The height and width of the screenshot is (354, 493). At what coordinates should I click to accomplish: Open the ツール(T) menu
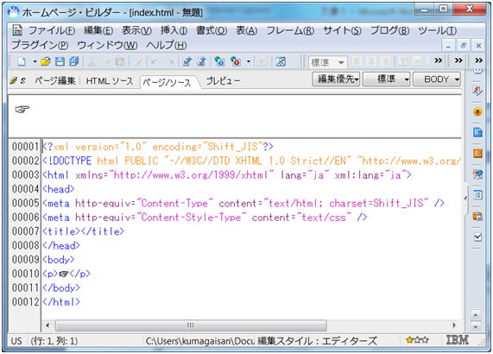point(438,31)
